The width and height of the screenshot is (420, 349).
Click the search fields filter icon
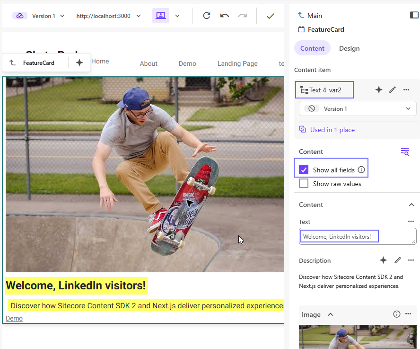point(405,152)
